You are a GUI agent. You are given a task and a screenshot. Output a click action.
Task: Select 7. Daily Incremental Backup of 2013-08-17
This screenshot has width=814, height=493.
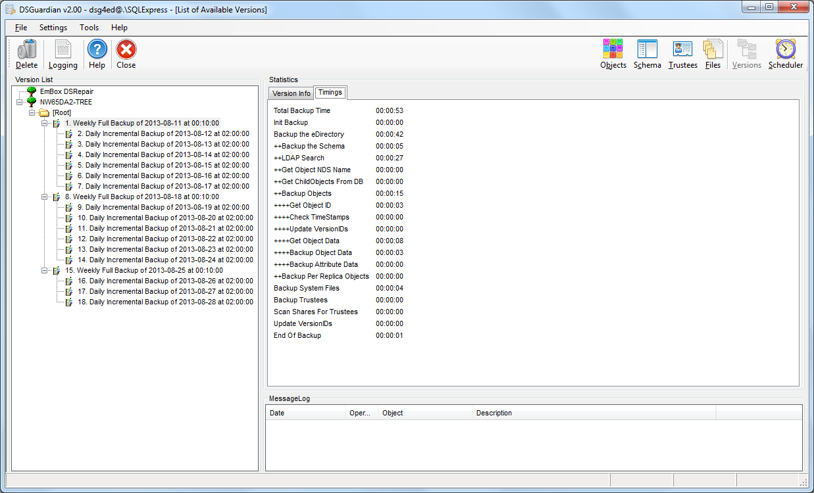[163, 186]
